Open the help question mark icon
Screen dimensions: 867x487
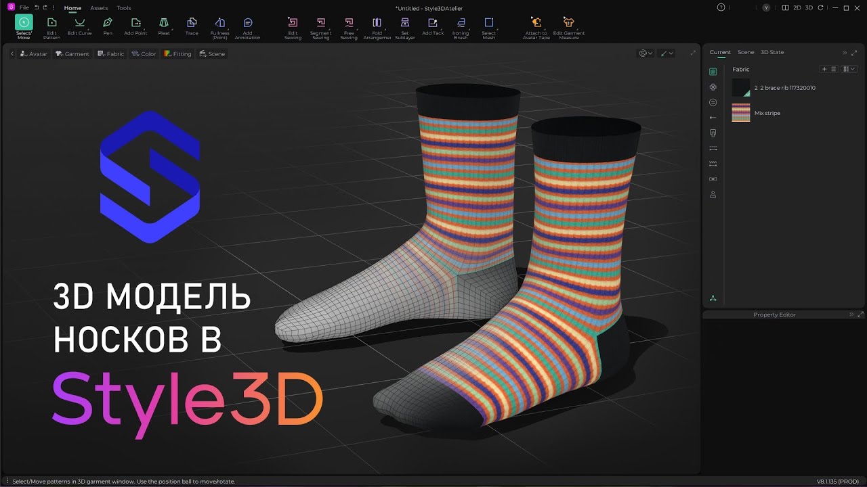pos(721,7)
